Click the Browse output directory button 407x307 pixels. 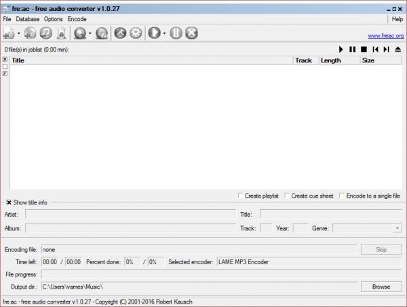click(381, 287)
